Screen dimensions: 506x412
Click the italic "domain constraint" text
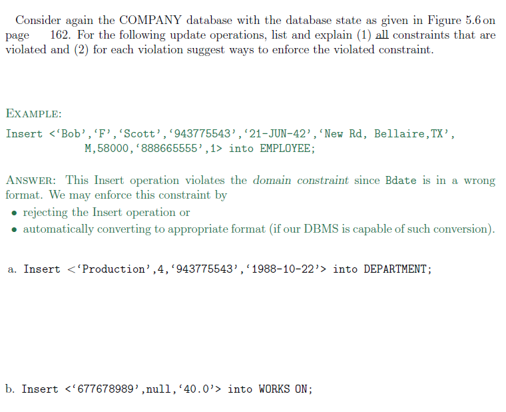pos(301,181)
